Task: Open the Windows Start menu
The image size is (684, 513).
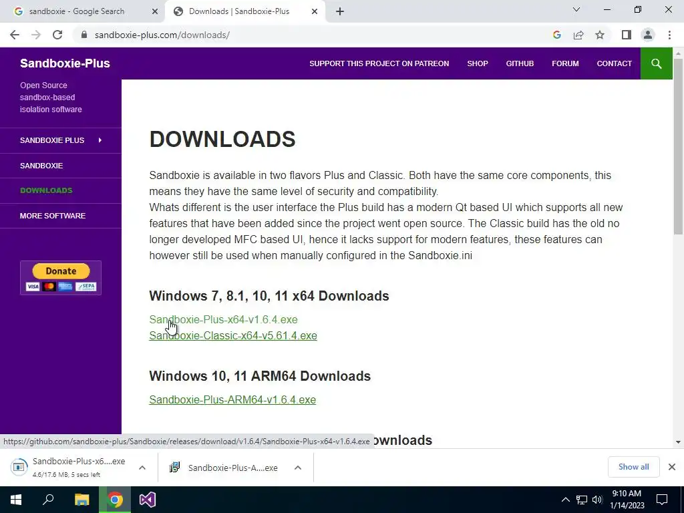Action: point(16,500)
